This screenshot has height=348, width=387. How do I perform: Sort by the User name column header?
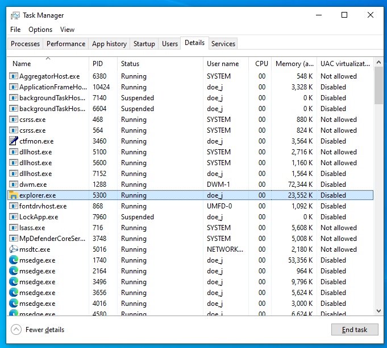(x=226, y=64)
